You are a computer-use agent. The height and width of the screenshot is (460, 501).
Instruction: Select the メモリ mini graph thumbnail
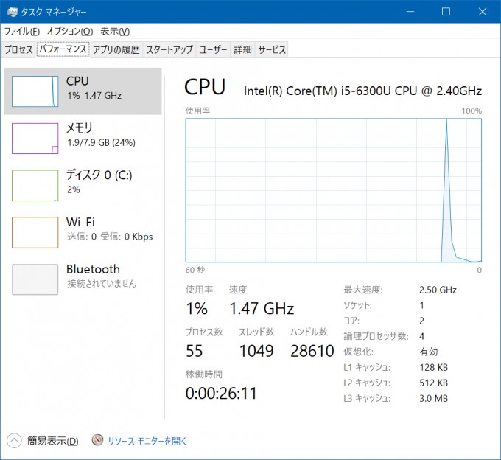click(35, 139)
